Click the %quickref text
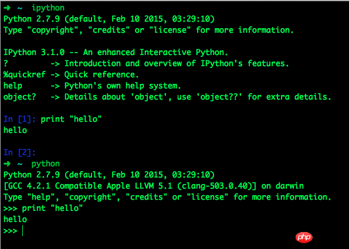The height and width of the screenshot is (249, 349). [x=25, y=75]
